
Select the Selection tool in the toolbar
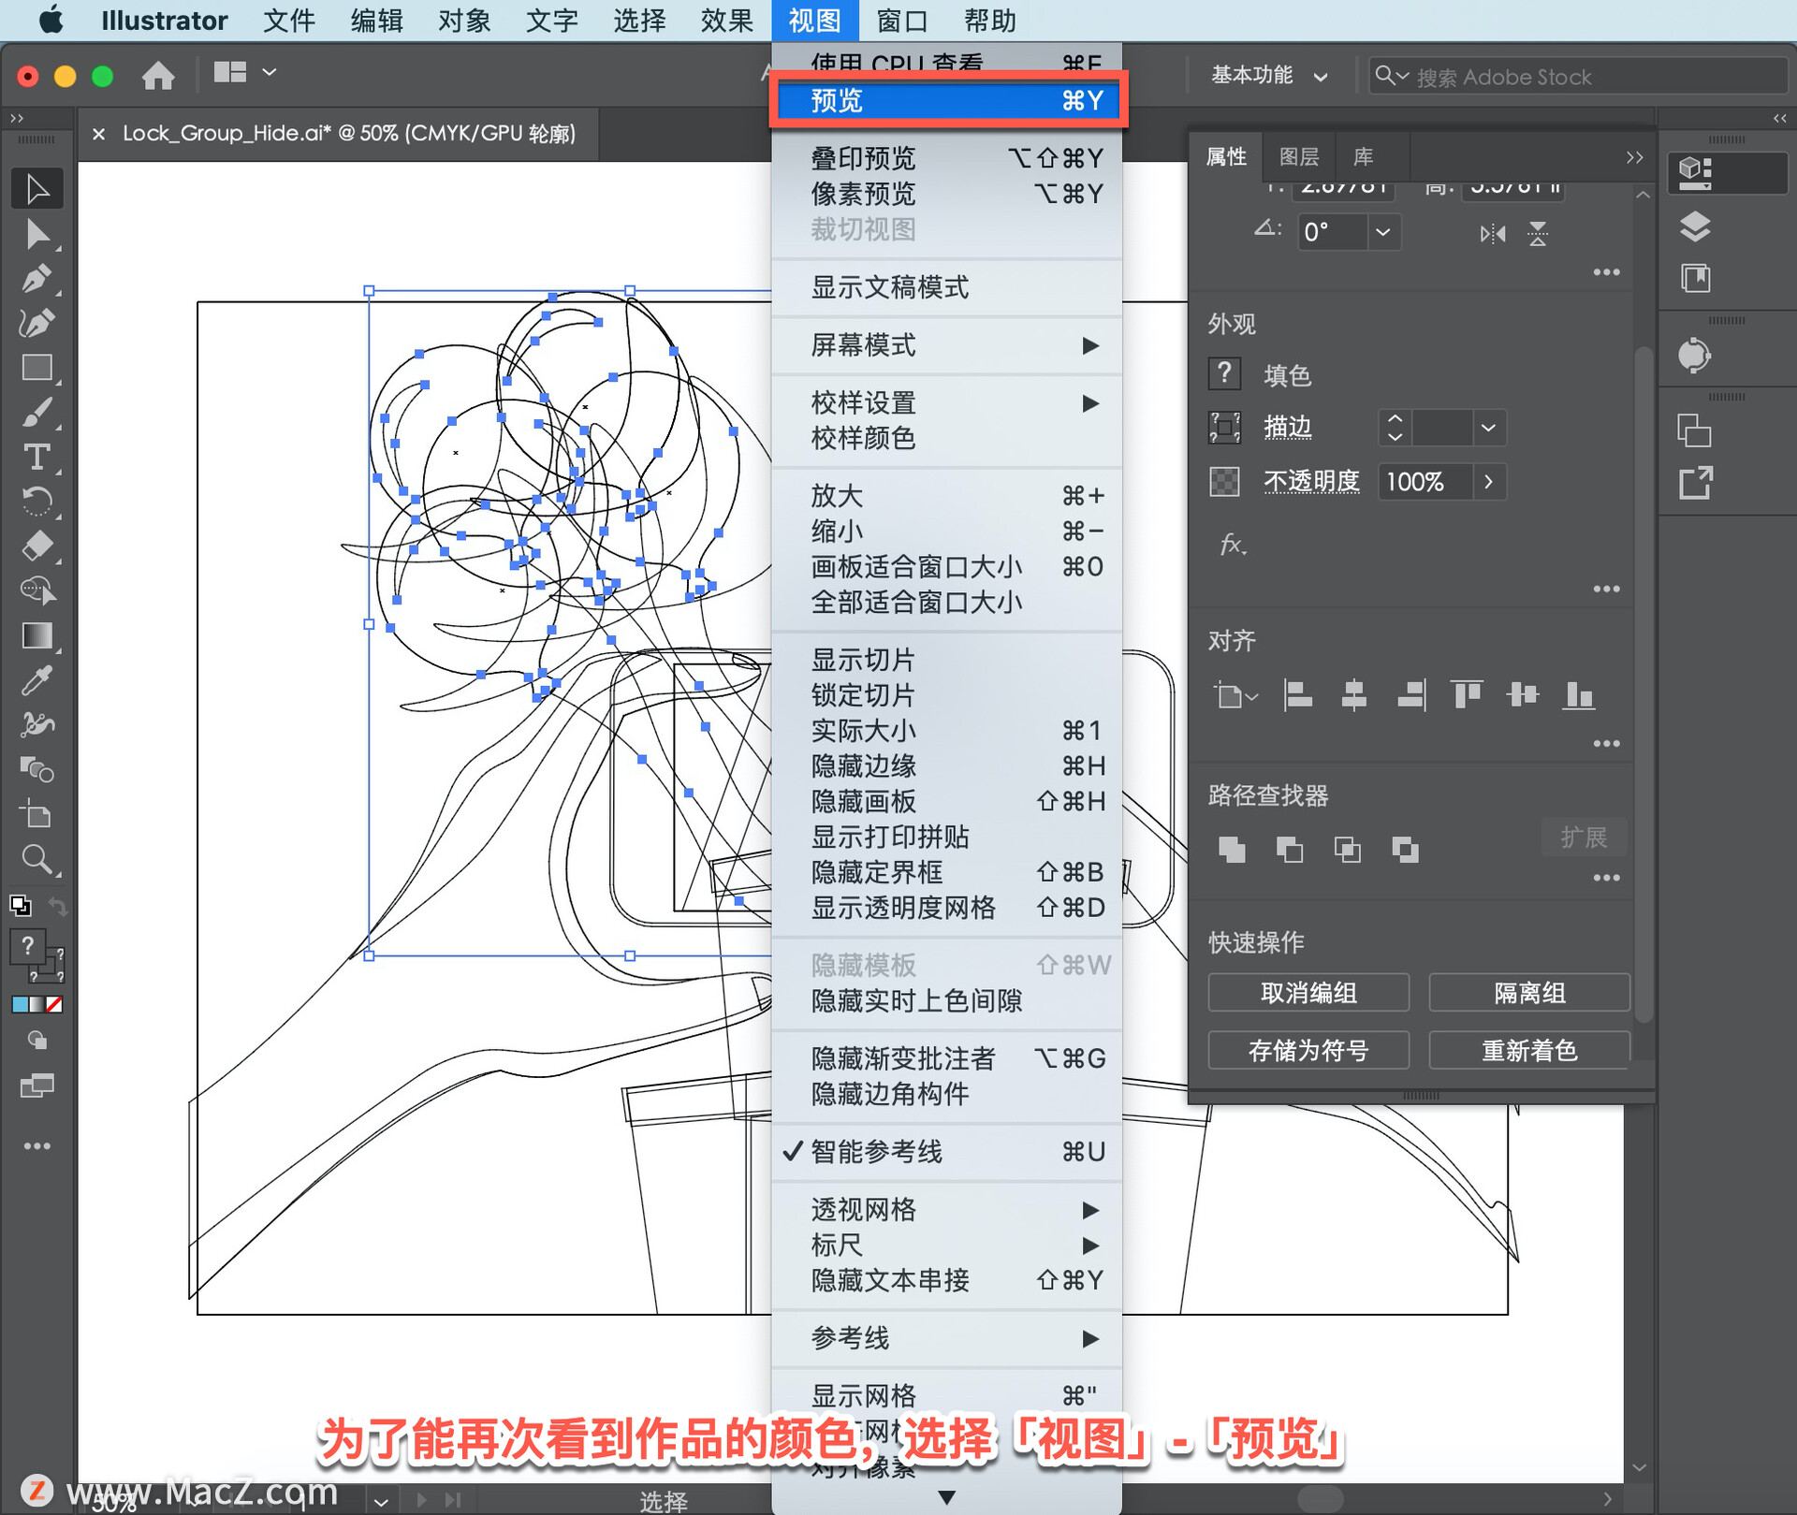pyautogui.click(x=37, y=188)
